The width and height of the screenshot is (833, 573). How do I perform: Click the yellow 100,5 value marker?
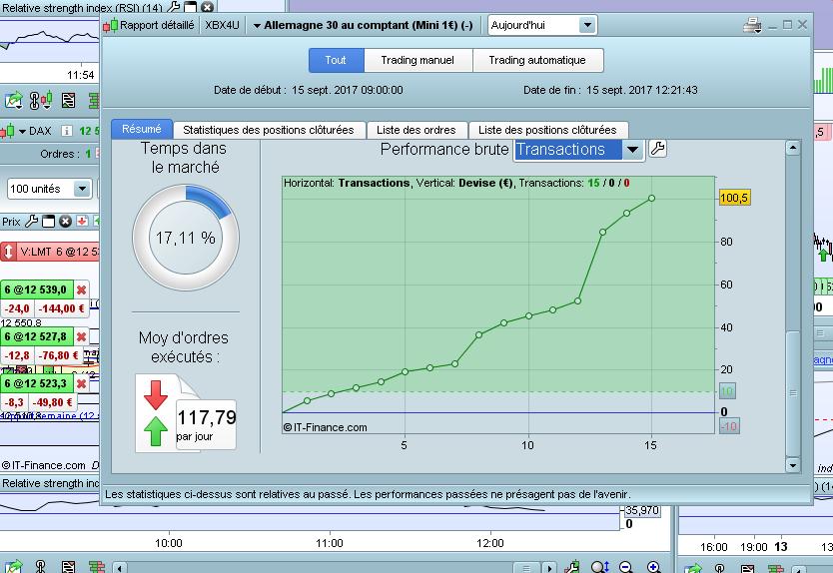734,198
